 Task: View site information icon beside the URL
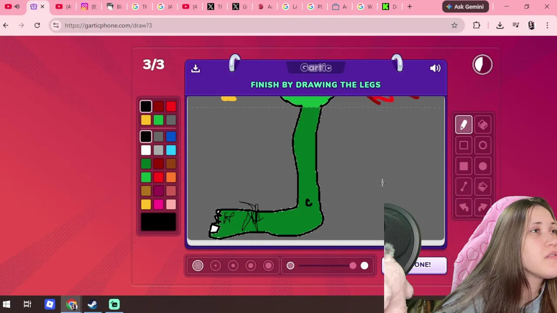pos(56,25)
